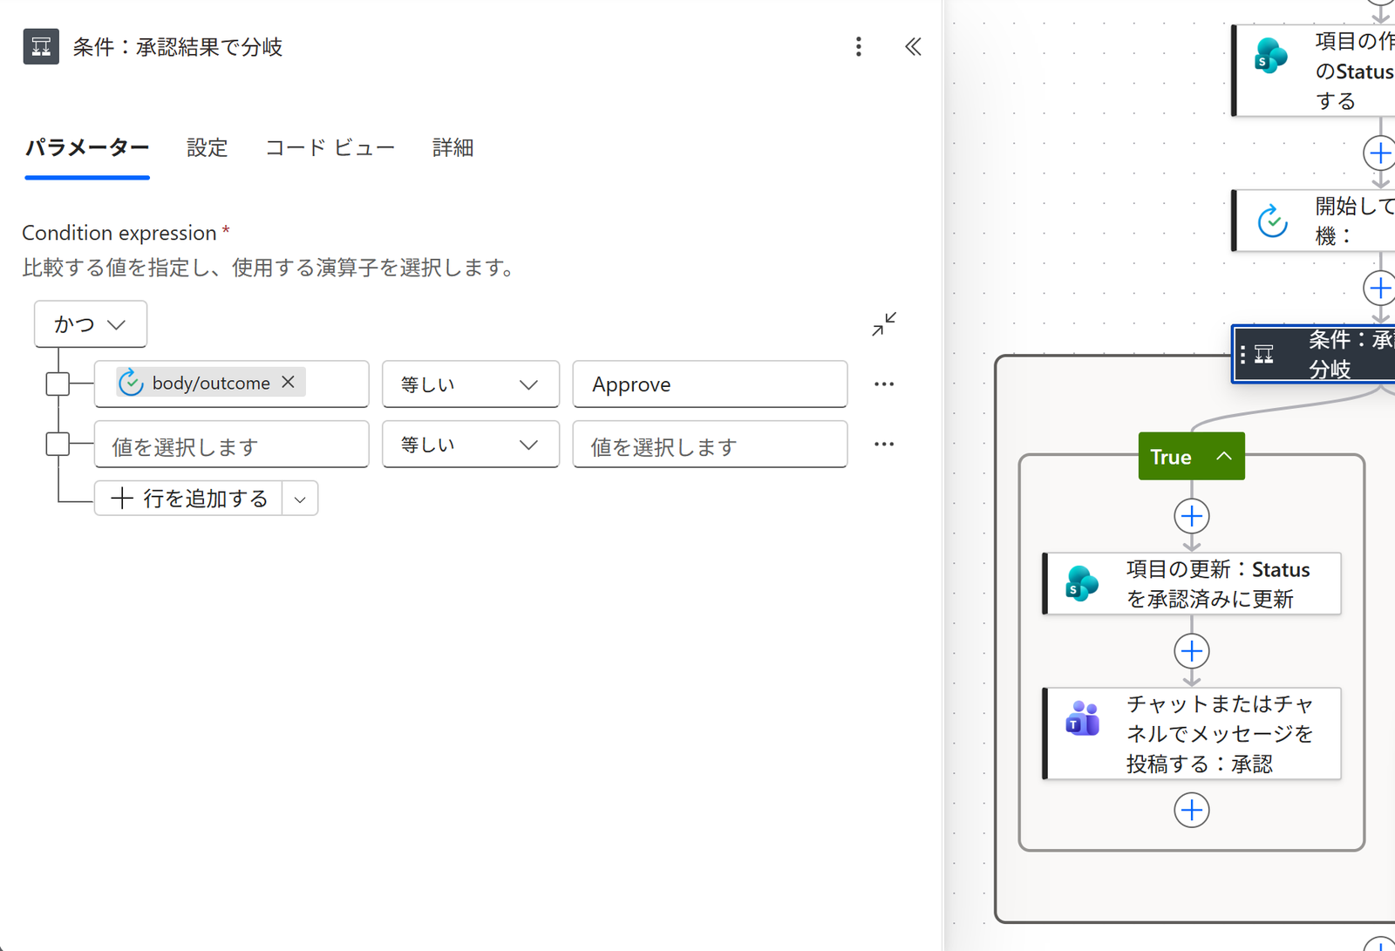Click the collapse-editor arrows icon
Image resolution: width=1395 pixels, height=951 pixels.
[884, 324]
